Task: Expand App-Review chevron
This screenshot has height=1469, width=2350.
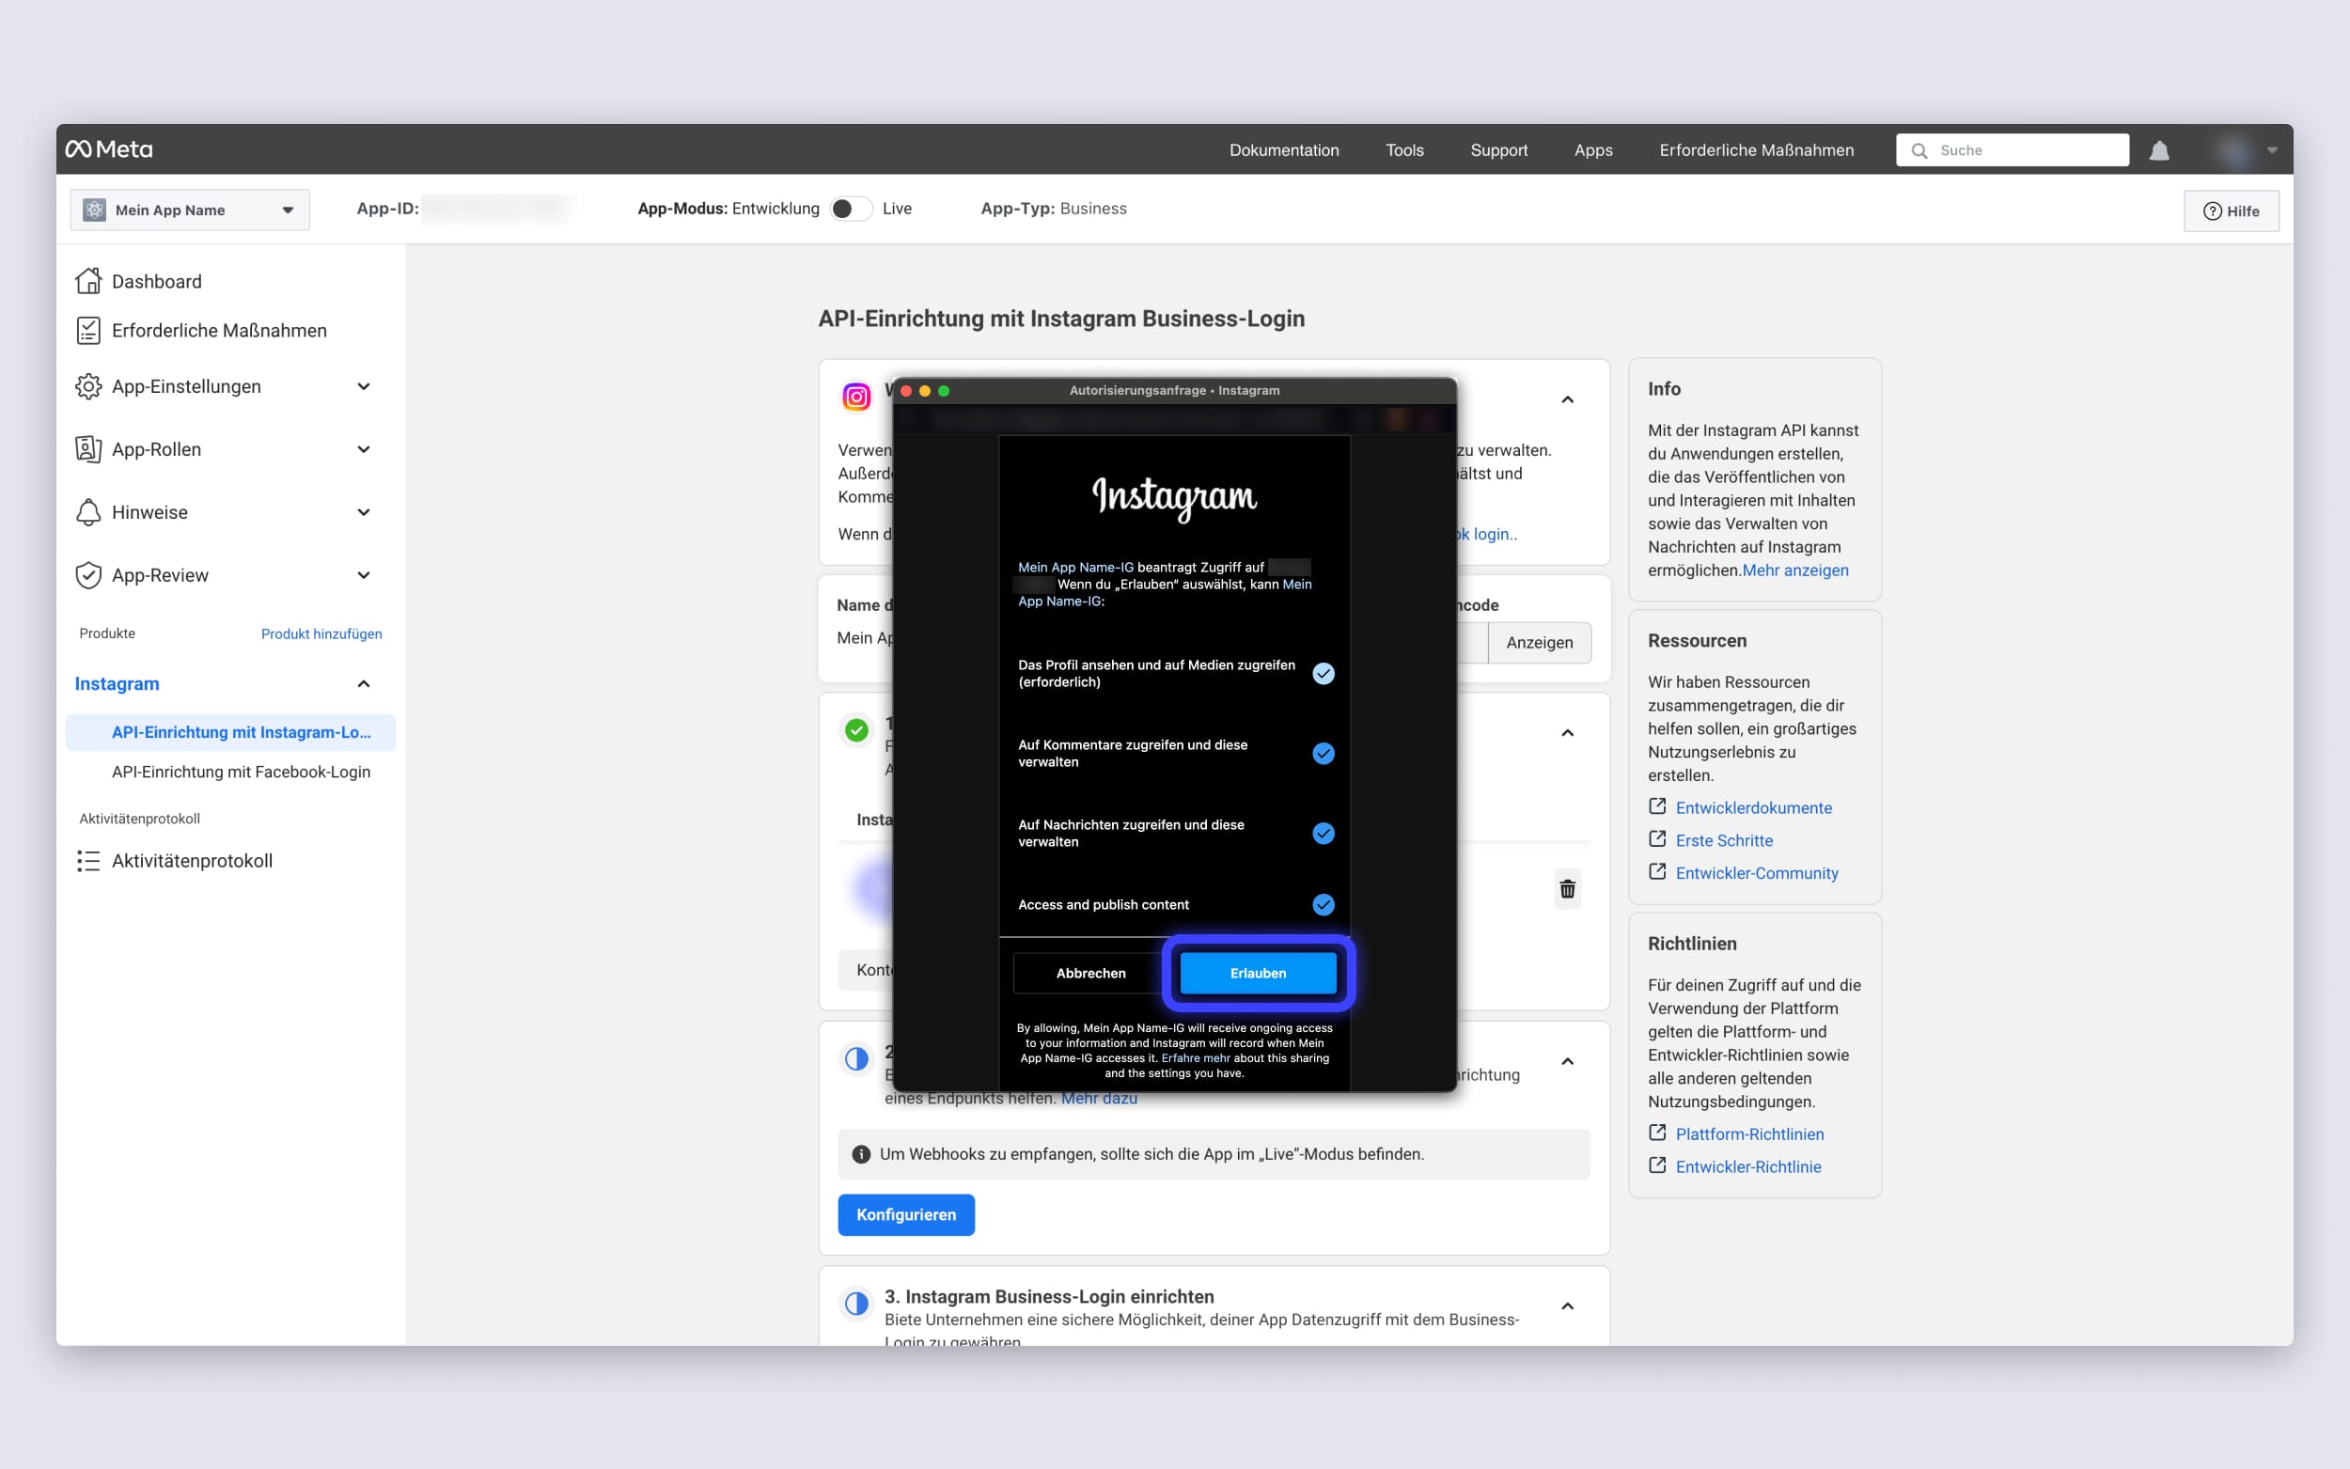Action: pos(364,575)
